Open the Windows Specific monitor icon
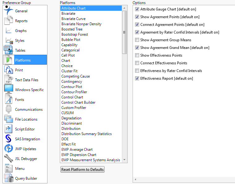Viewport: 235px width, 184px height. point(8,89)
